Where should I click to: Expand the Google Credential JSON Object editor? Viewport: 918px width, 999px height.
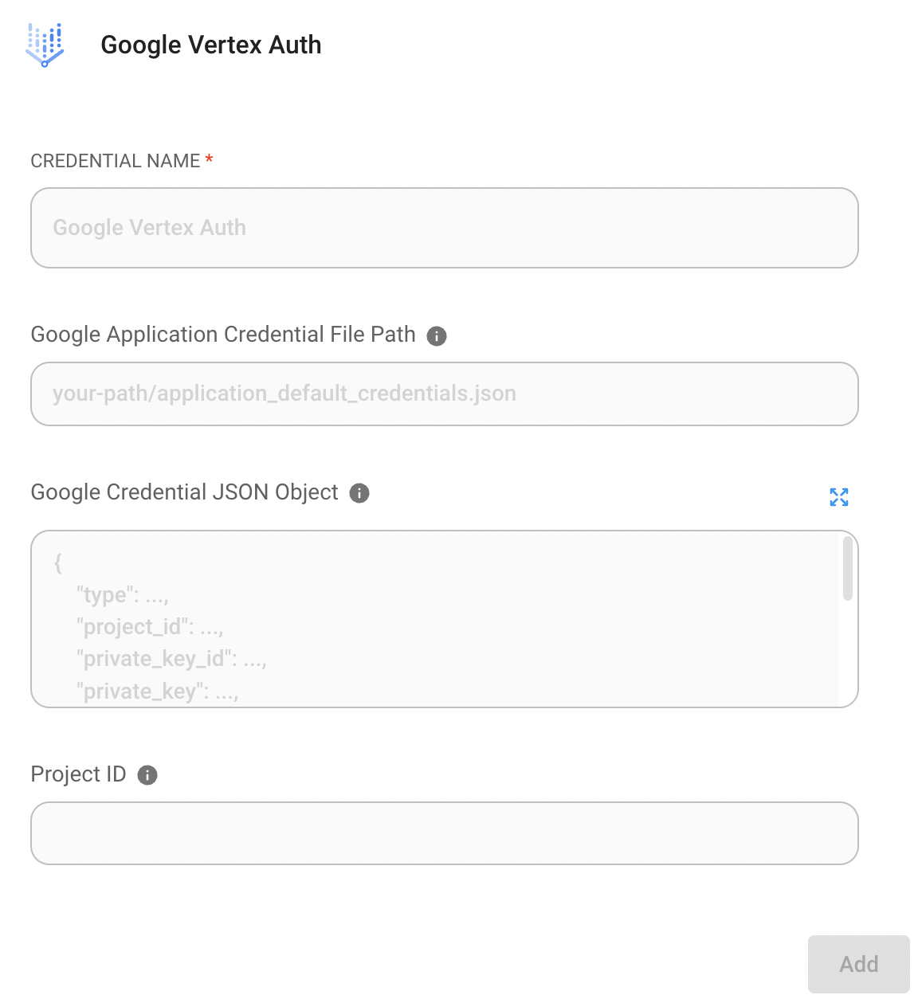(839, 497)
